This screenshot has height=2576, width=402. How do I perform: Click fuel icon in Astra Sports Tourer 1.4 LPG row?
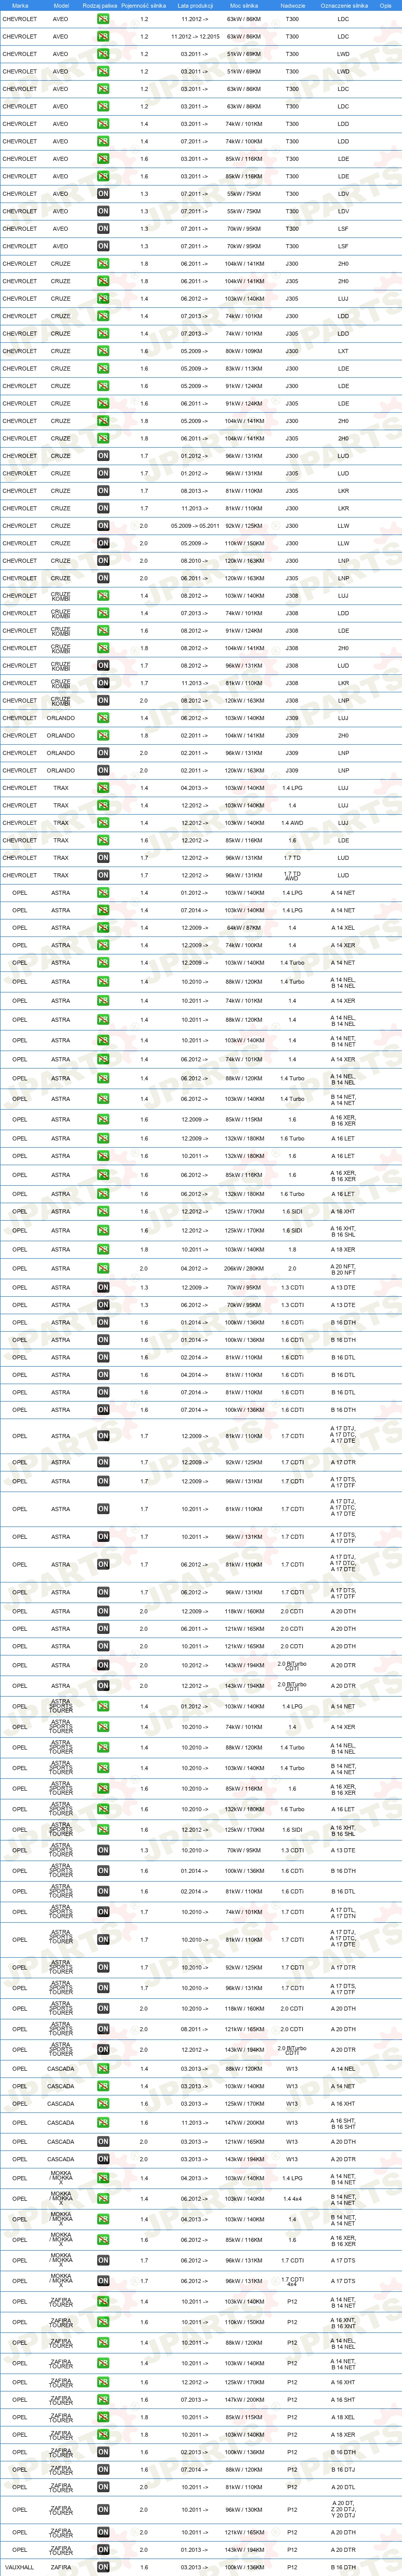(x=103, y=1707)
